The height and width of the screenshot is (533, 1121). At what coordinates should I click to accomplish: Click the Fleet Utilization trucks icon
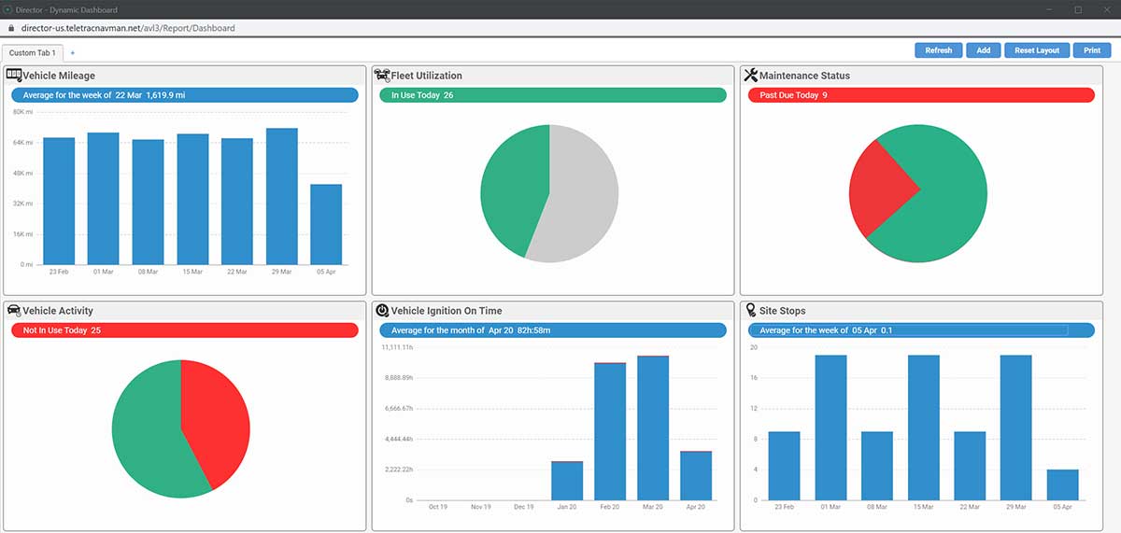click(381, 75)
